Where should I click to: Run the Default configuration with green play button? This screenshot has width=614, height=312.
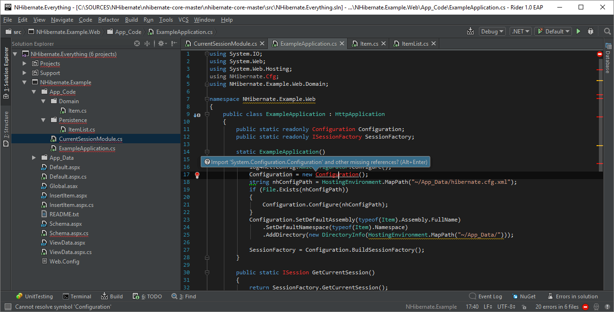click(x=578, y=32)
